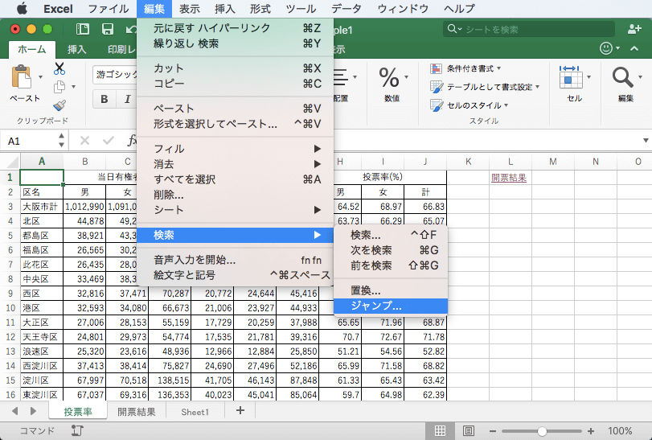Click the Conditional Formatting icon
The height and width of the screenshot is (440, 652).
coord(436,68)
